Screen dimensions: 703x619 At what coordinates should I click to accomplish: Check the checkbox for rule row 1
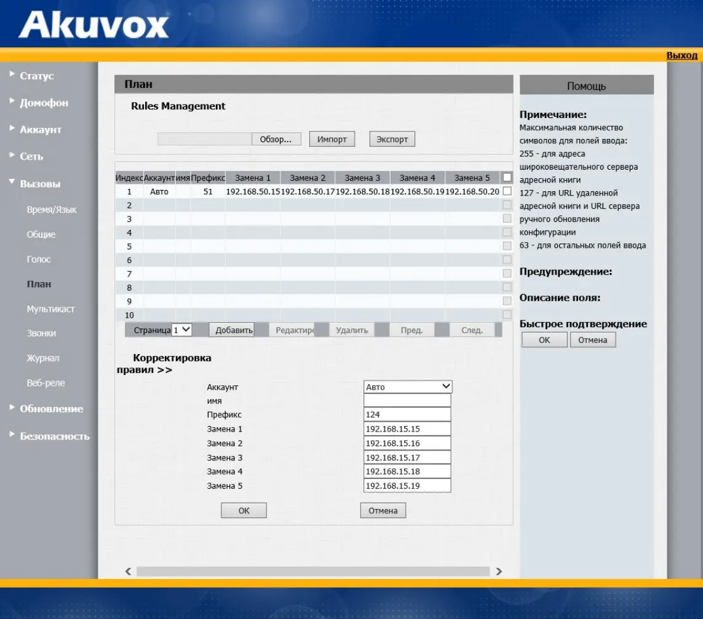(507, 191)
